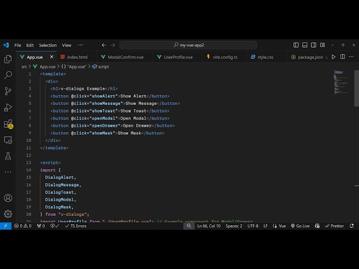Expand the overflow menu after View
The width and height of the screenshot is (359, 269).
(x=80, y=45)
